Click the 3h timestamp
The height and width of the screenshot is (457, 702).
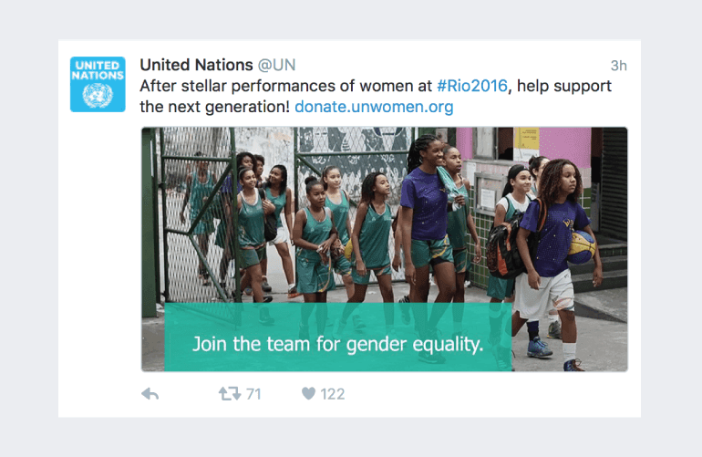618,66
